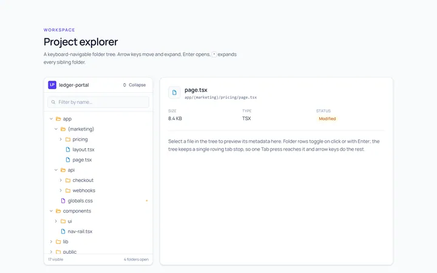Click the search magnifier icon in filter
This screenshot has height=273, width=437.
coord(53,103)
